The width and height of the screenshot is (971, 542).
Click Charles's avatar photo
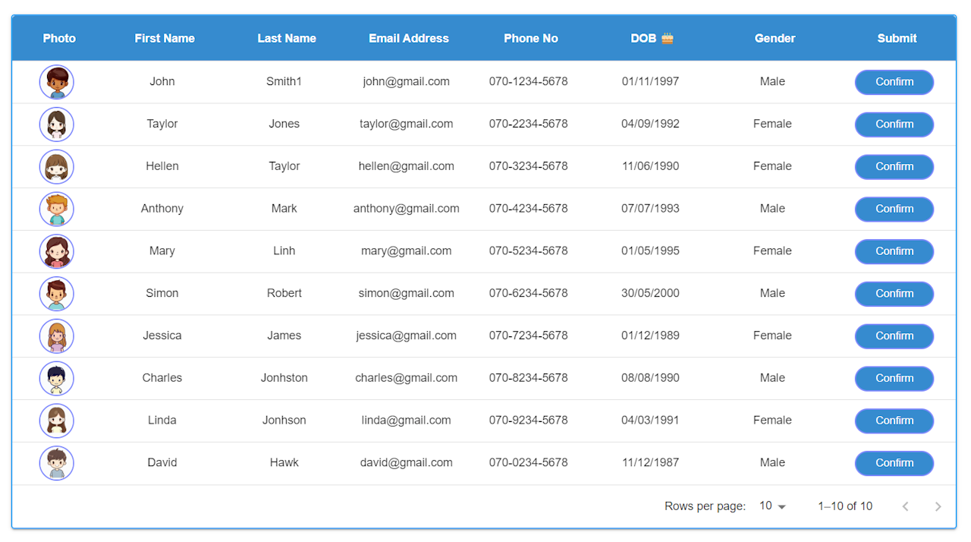[57, 378]
